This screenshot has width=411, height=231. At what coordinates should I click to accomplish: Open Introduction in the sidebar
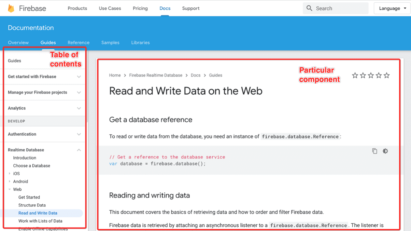tap(25, 158)
